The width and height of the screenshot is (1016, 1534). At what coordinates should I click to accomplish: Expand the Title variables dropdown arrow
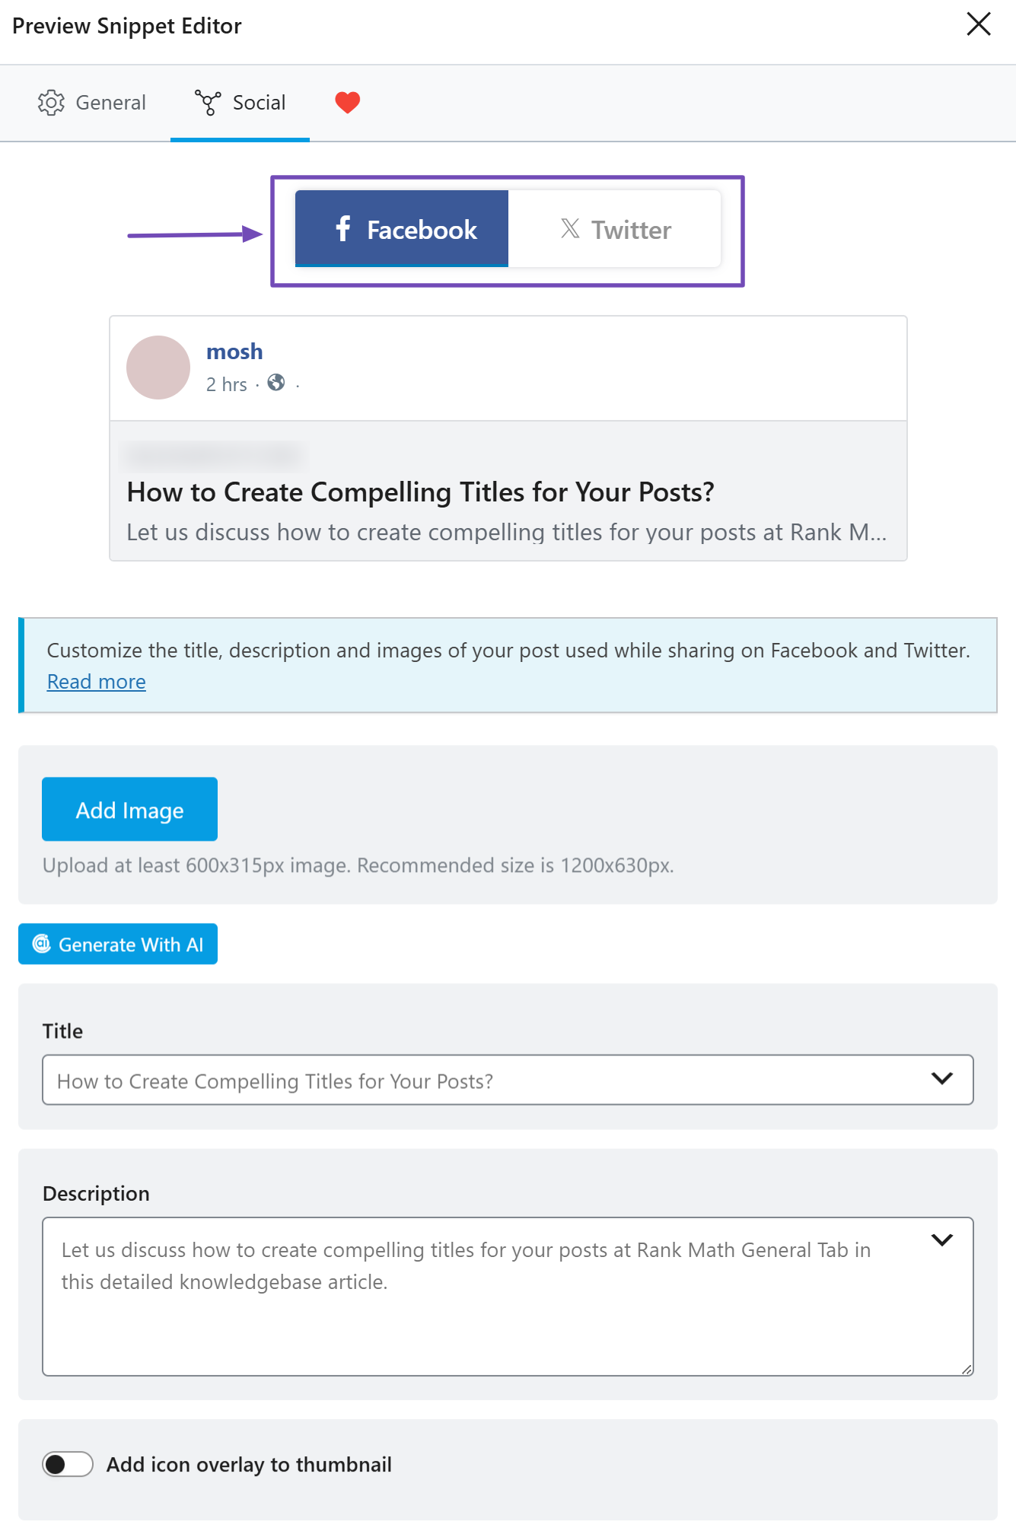point(942,1079)
